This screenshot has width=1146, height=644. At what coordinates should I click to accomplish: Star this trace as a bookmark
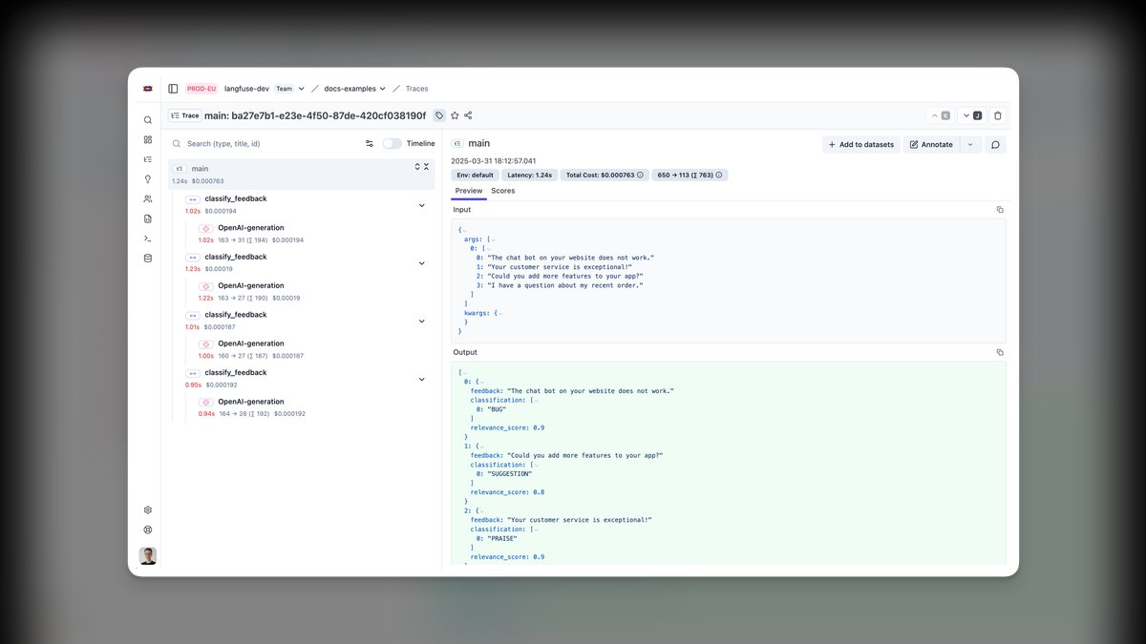455,115
